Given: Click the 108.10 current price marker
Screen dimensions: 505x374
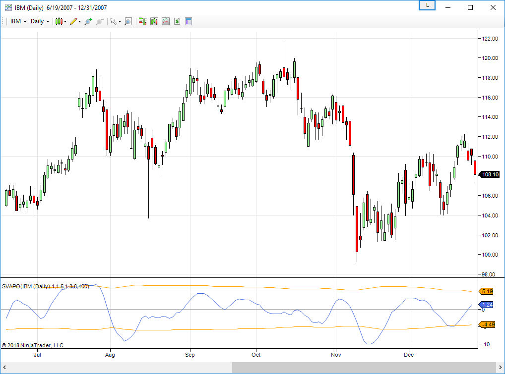Looking at the screenshot, I should [490, 174].
